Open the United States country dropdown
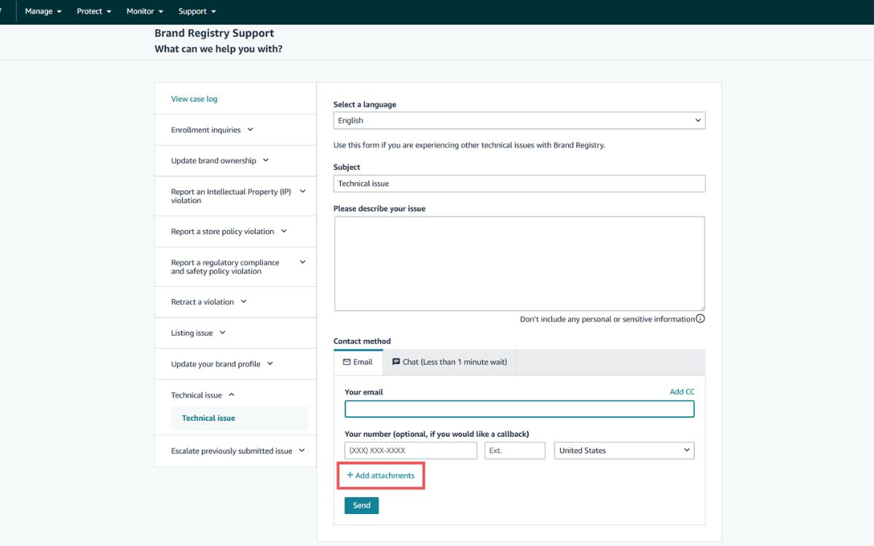Screen dimensions: 874x546 624,451
